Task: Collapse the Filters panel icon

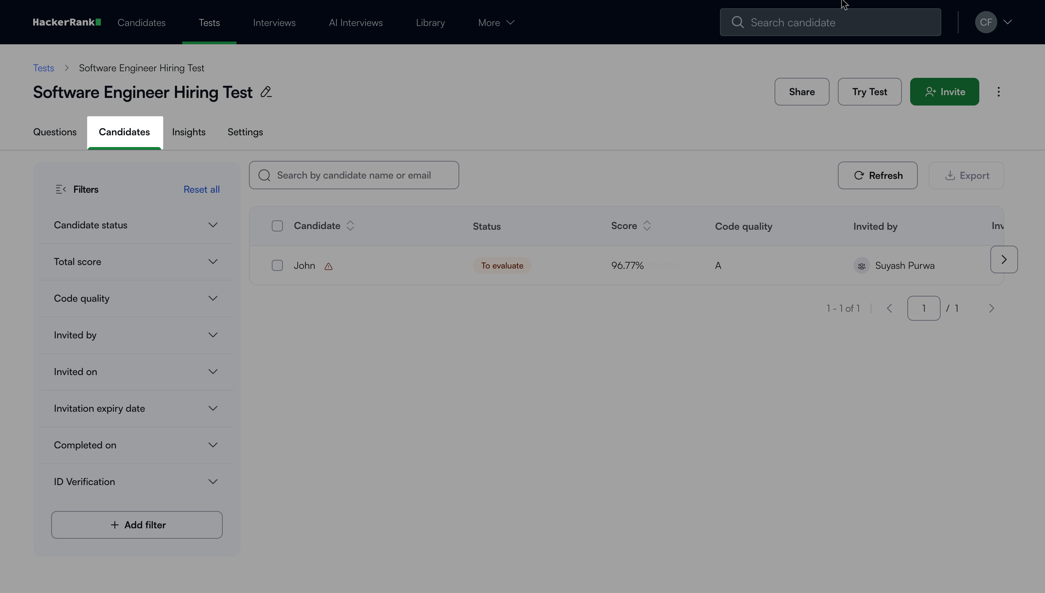Action: (x=61, y=189)
